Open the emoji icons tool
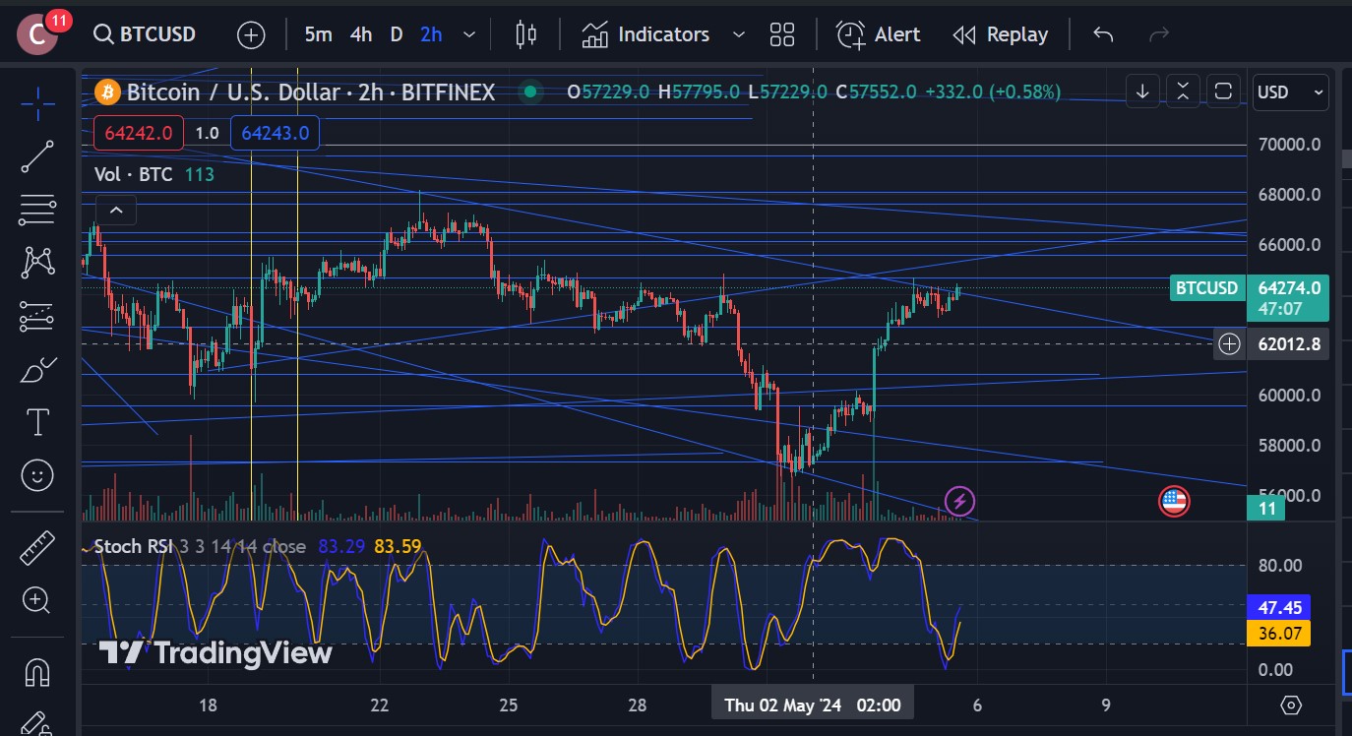Viewport: 1352px width, 736px height. pyautogui.click(x=37, y=476)
